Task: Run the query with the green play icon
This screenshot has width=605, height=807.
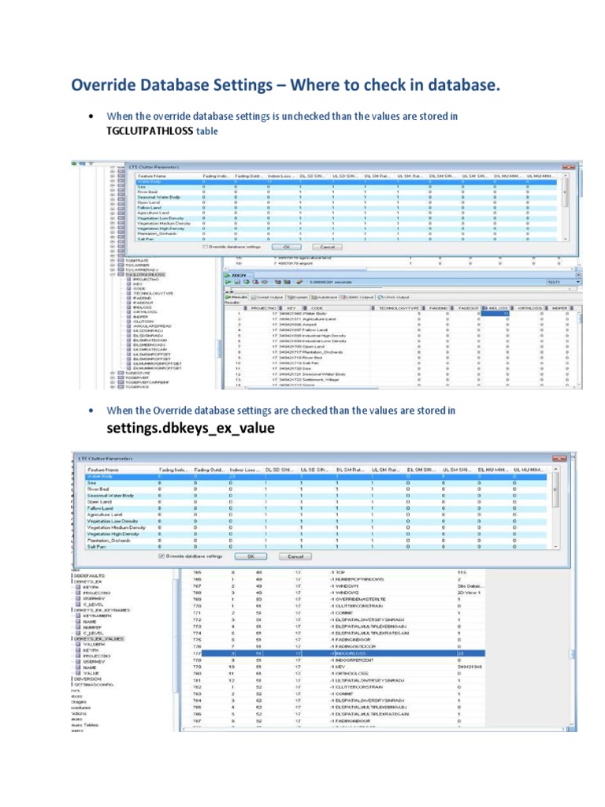Action: pos(228,282)
